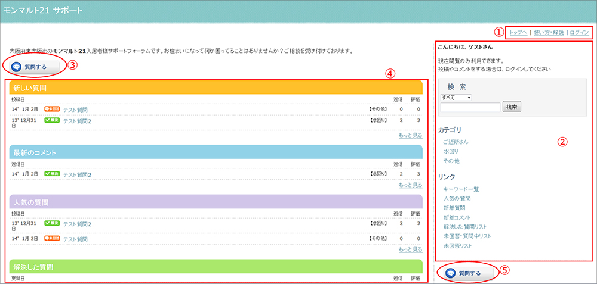The image size is (597, 284).
Task: Open the 未回答・質問中リスト link
Action: click(467, 236)
